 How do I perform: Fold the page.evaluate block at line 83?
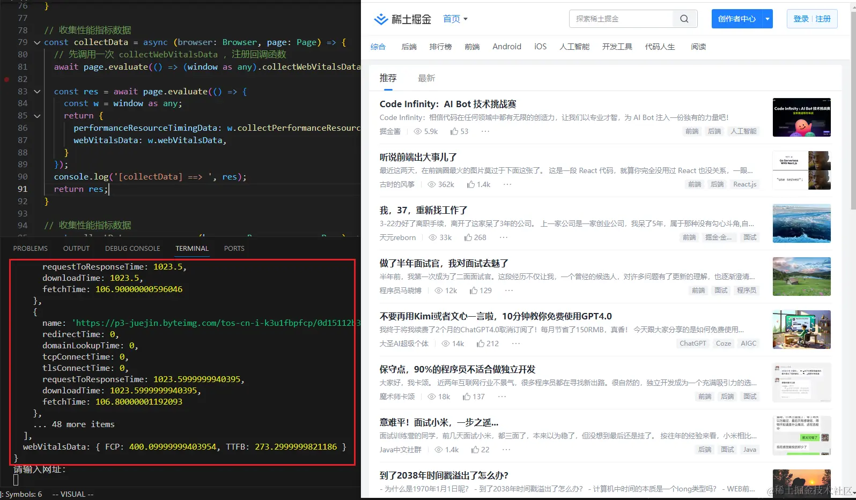(x=37, y=92)
